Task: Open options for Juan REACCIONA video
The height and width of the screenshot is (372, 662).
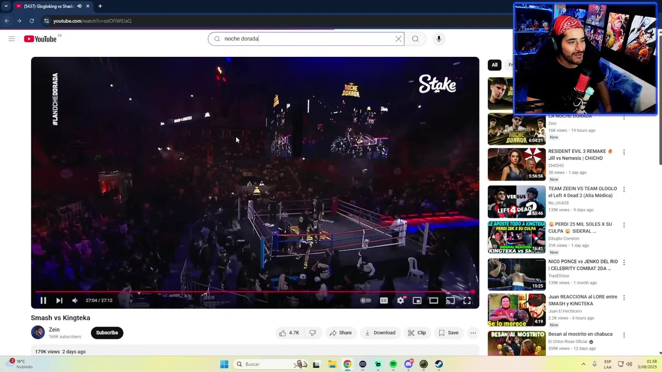Action: (624, 298)
